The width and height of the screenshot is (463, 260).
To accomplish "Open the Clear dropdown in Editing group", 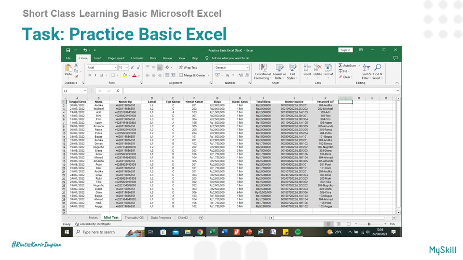I will coord(346,77).
